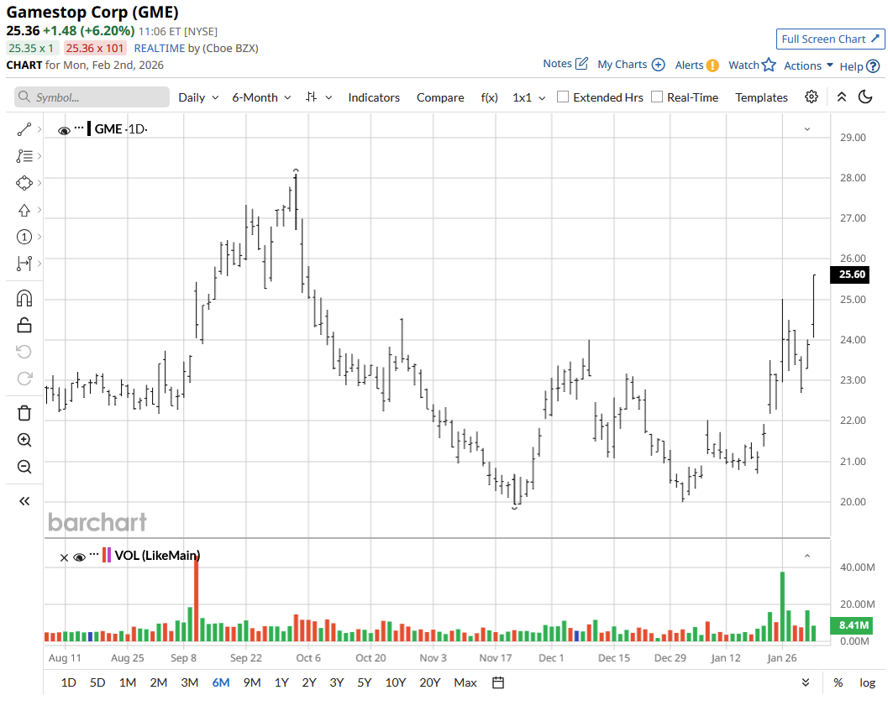Open VOL indicator more options dots
This screenshot has width=888, height=711.
94,554
